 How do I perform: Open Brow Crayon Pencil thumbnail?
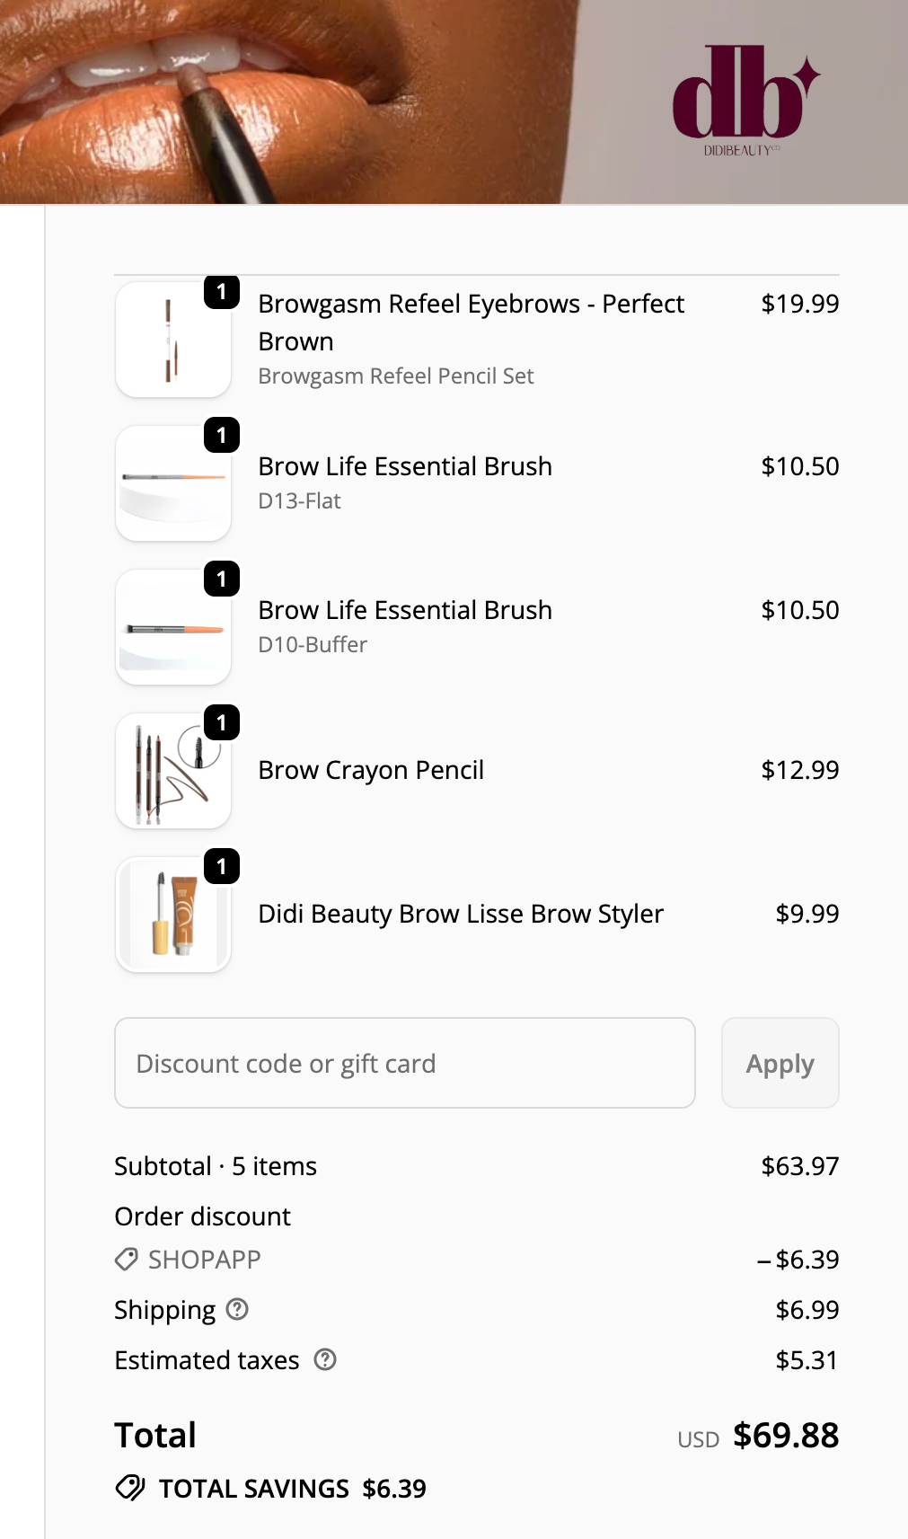coord(172,772)
